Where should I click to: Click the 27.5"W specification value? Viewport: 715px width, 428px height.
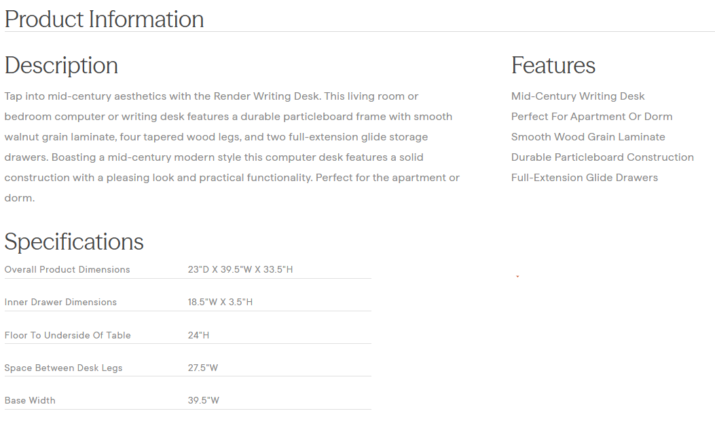(x=203, y=368)
